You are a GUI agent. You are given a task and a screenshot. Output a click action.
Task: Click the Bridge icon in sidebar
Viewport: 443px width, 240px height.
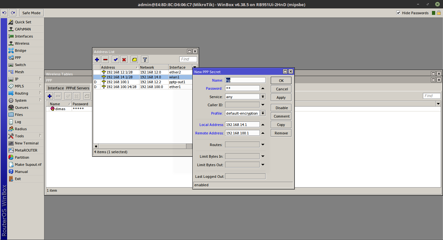pyautogui.click(x=11, y=51)
